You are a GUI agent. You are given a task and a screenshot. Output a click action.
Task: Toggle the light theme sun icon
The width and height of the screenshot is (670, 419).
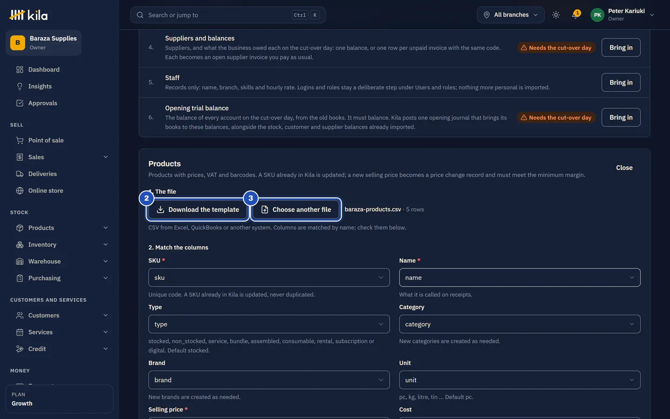point(556,15)
